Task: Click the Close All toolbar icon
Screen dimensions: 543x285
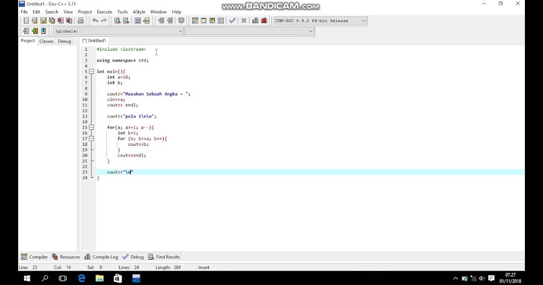Action: coord(69,20)
